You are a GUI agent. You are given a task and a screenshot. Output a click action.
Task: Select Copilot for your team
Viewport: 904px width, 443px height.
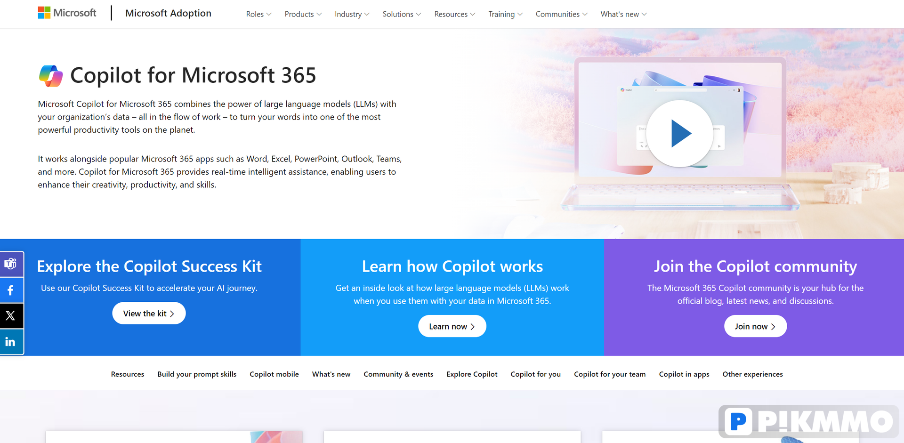coord(610,374)
